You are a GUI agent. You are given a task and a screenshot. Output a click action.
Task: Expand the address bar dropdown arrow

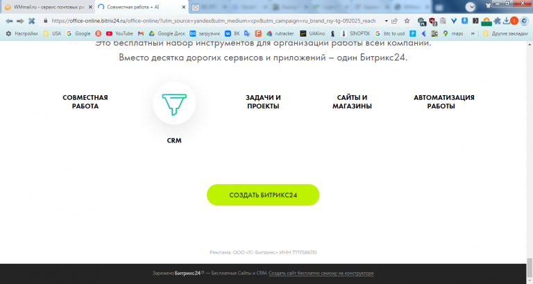[x=386, y=21]
